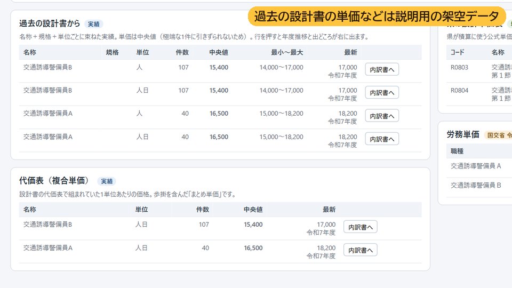Select 交通誘導警備員A name in 代価表 table

[x=47, y=248]
